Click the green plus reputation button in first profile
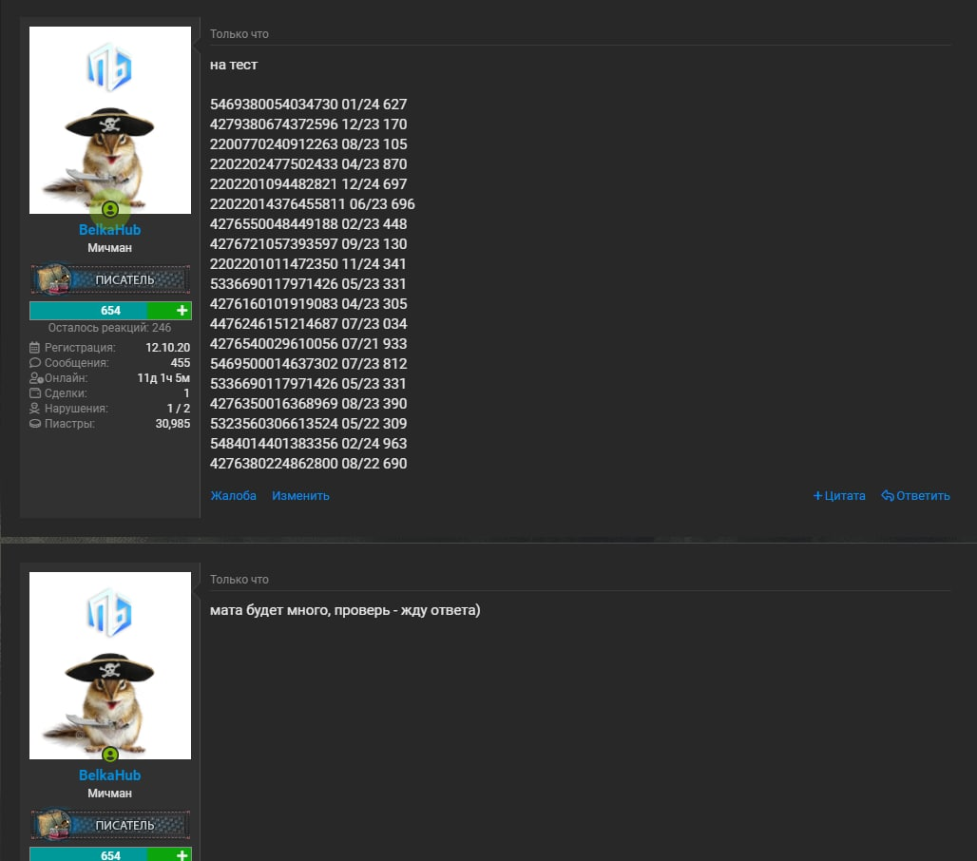The image size is (977, 861). [182, 310]
